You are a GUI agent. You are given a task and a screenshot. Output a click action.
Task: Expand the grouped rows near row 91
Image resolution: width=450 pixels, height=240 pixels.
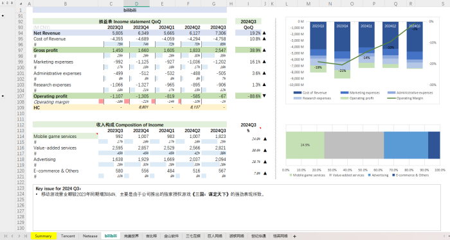tap(3, 16)
